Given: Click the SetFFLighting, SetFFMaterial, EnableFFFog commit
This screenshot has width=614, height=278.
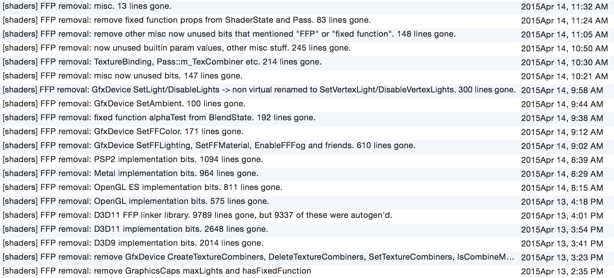Looking at the screenshot, I should click(307, 146).
